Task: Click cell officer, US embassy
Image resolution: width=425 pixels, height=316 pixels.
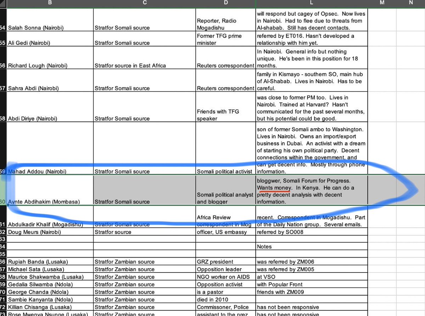Action: point(226,232)
